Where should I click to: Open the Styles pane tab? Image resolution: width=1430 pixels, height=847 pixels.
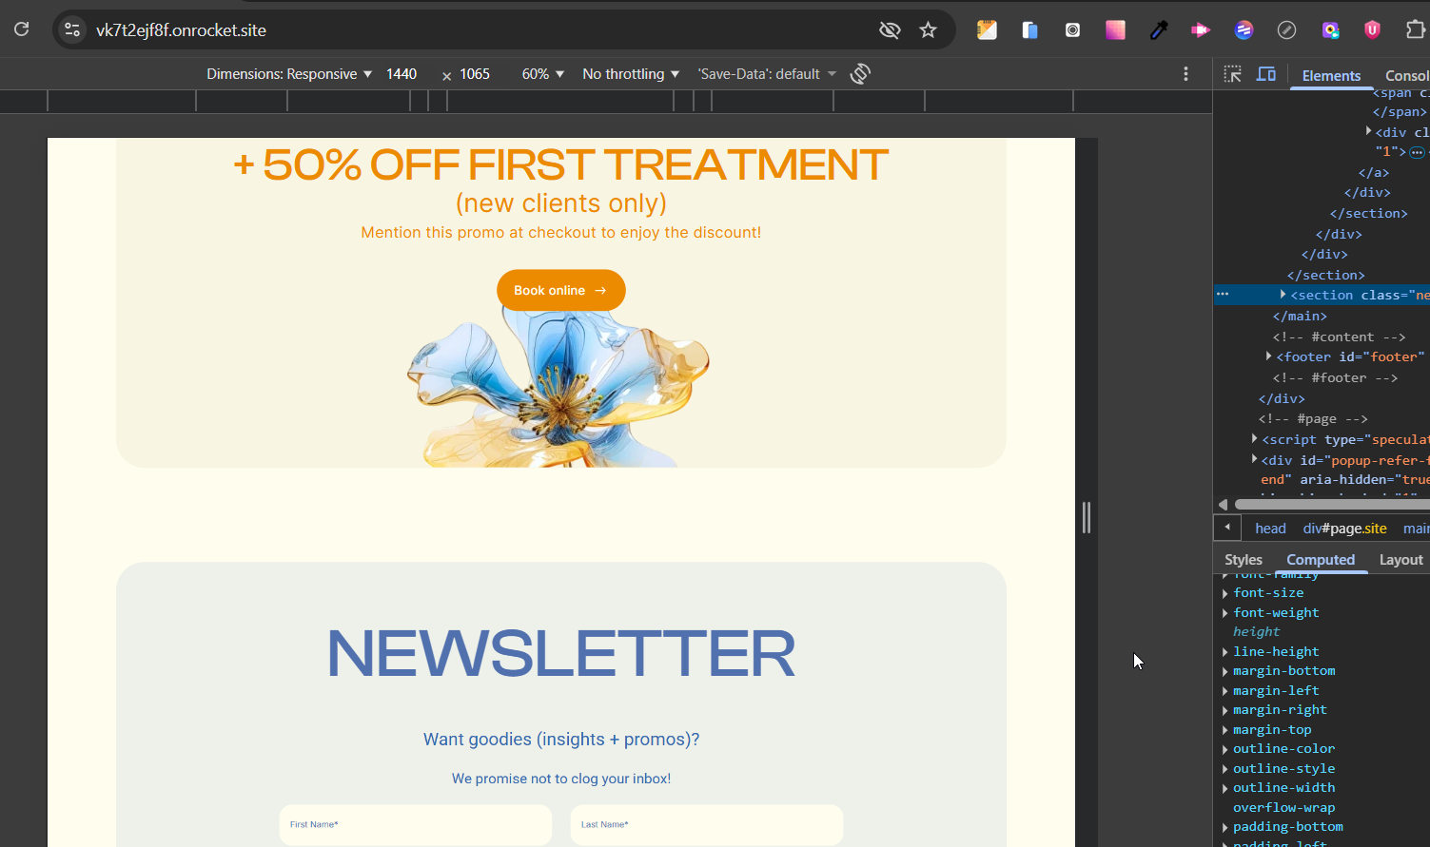(x=1244, y=560)
